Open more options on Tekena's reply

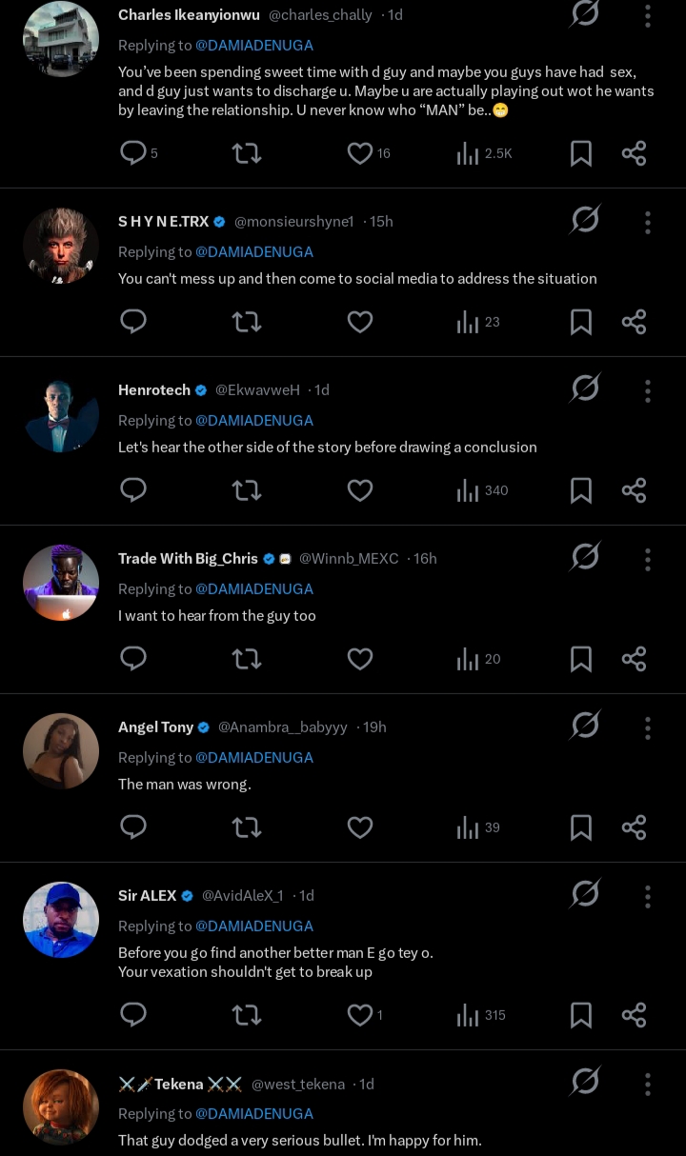tap(648, 1085)
